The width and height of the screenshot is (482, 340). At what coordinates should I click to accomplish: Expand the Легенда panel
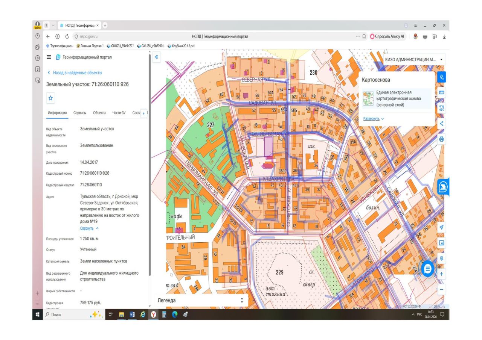tap(242, 301)
